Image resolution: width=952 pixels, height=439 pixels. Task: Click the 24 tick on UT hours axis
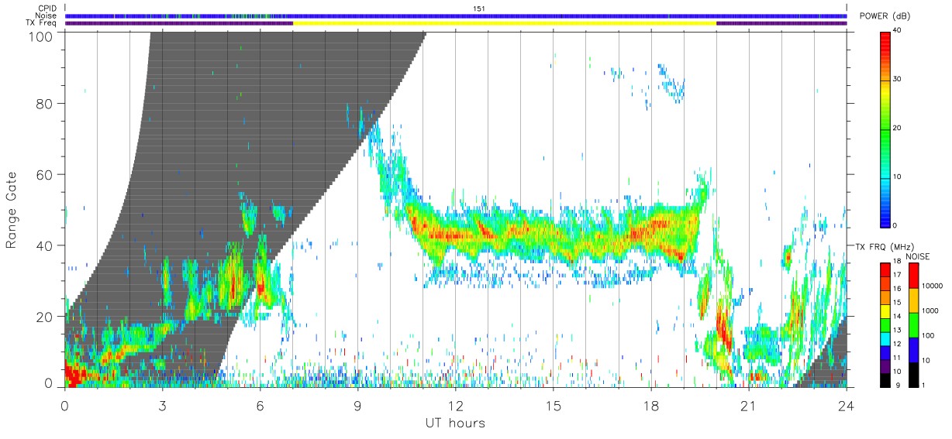[x=847, y=405]
